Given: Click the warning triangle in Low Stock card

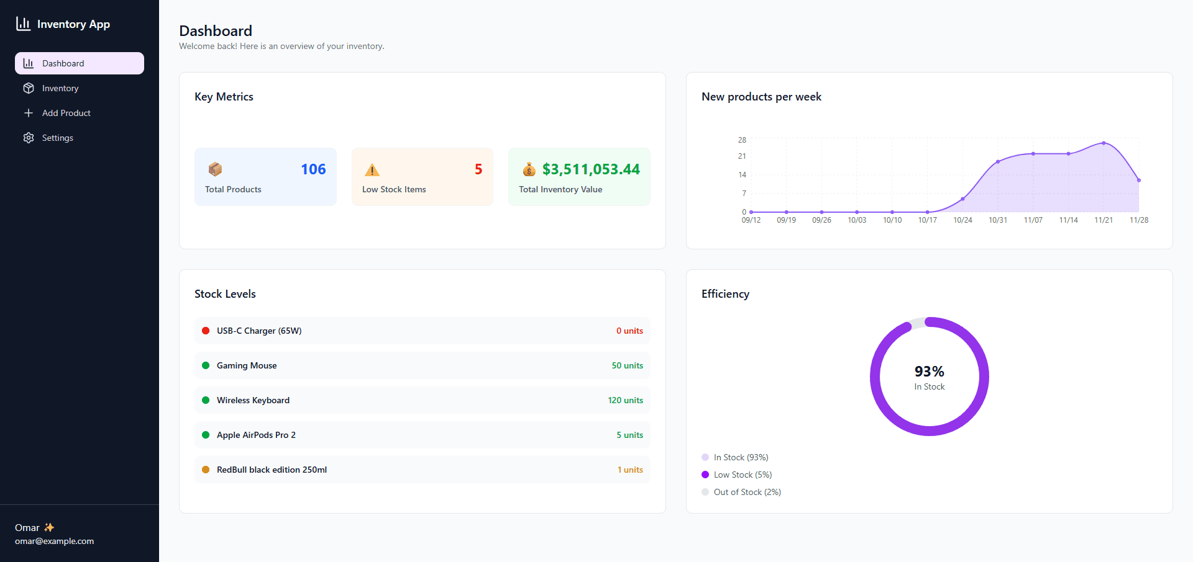Looking at the screenshot, I should [372, 170].
